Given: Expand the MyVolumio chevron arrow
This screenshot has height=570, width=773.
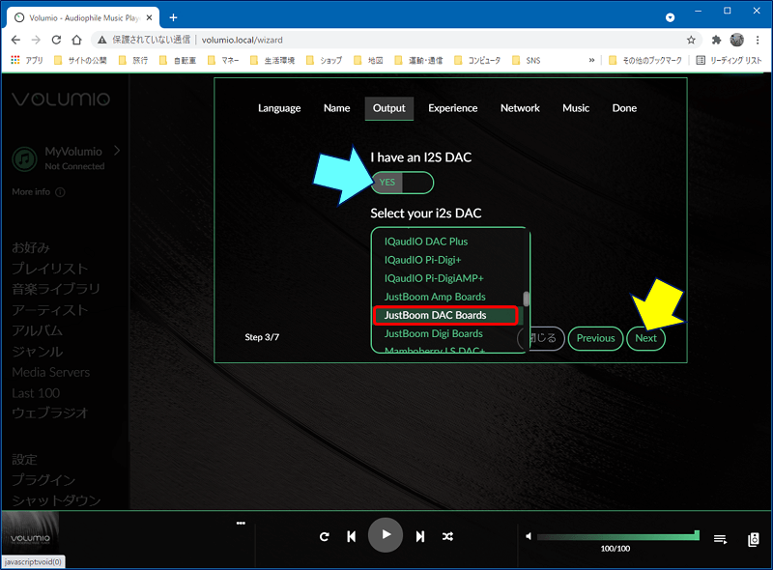Looking at the screenshot, I should 117,151.
